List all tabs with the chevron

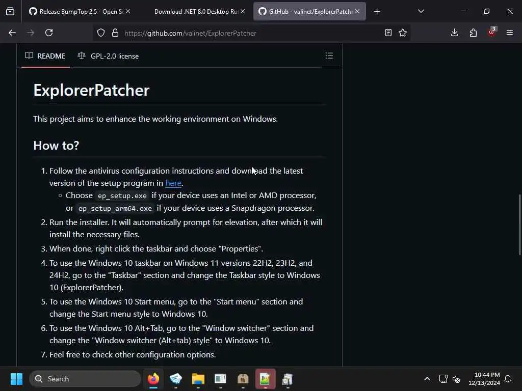coord(421,11)
